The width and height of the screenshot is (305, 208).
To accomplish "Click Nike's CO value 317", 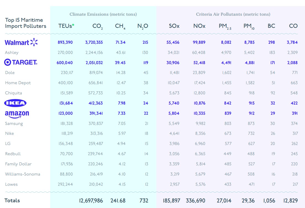I will 295,133.
